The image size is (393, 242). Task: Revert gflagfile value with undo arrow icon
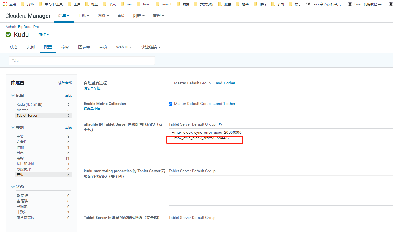220,124
